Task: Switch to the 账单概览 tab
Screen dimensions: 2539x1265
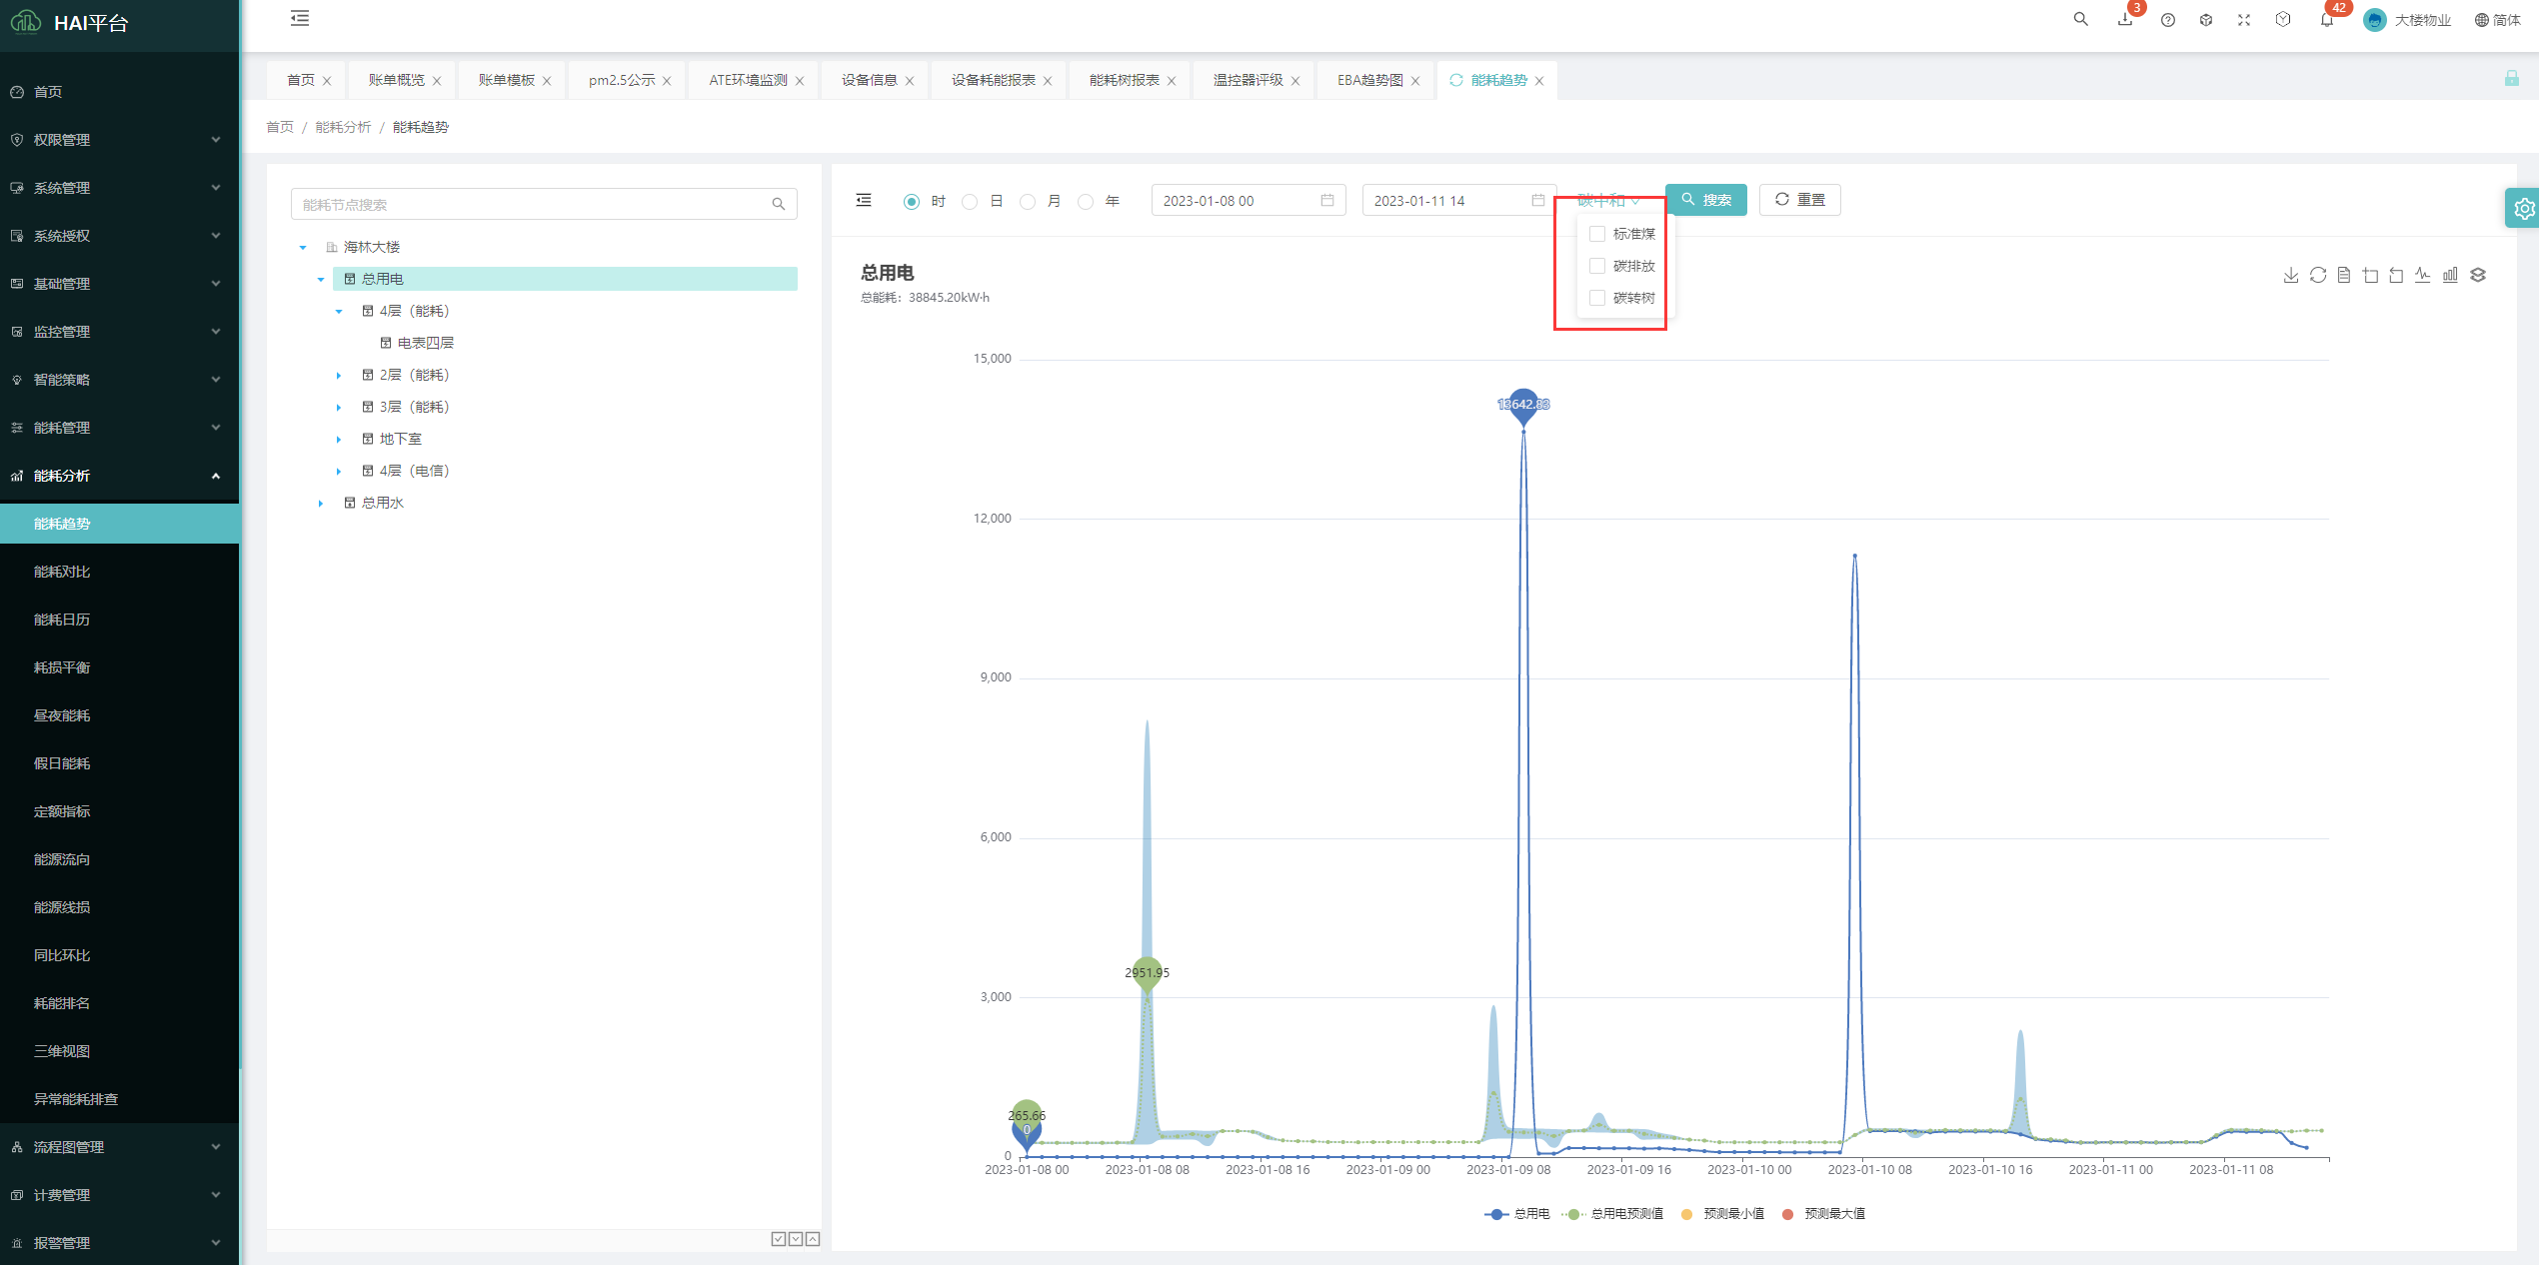Action: [x=397, y=80]
